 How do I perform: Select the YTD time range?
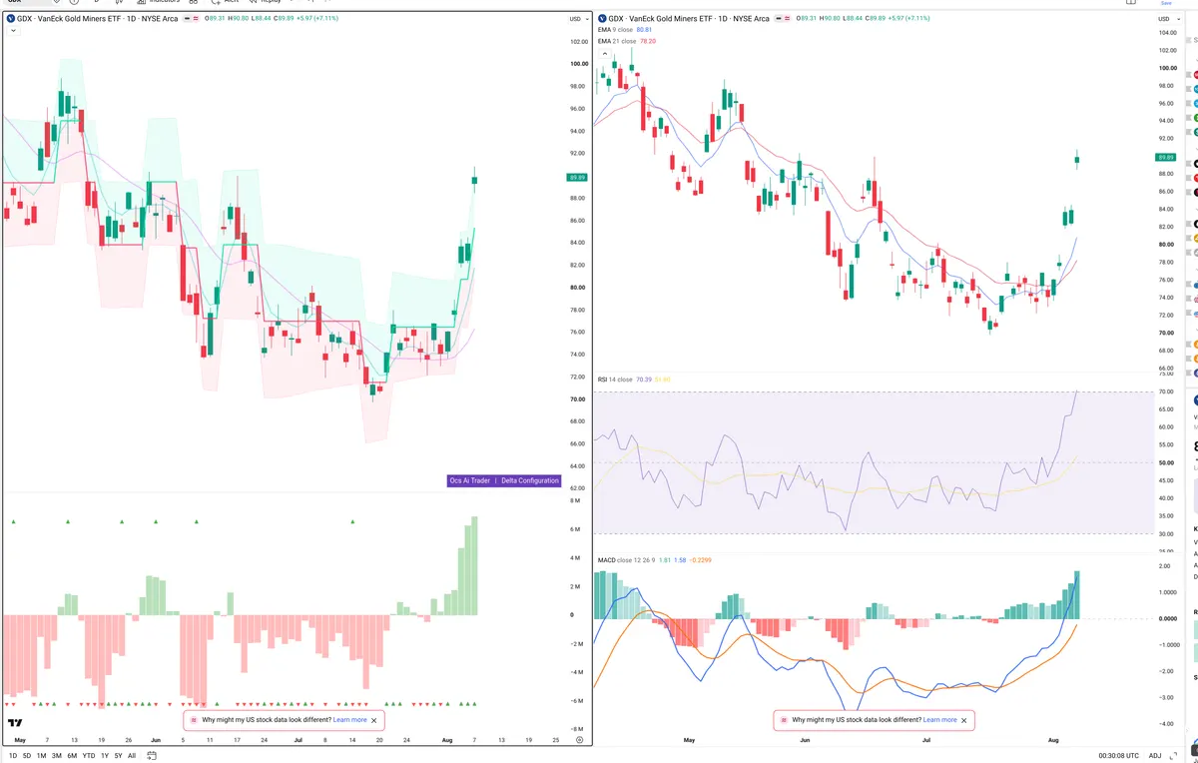(89, 756)
